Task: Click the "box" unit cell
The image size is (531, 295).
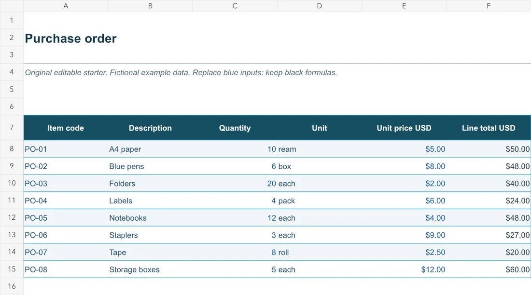Action: pyautogui.click(x=320, y=166)
